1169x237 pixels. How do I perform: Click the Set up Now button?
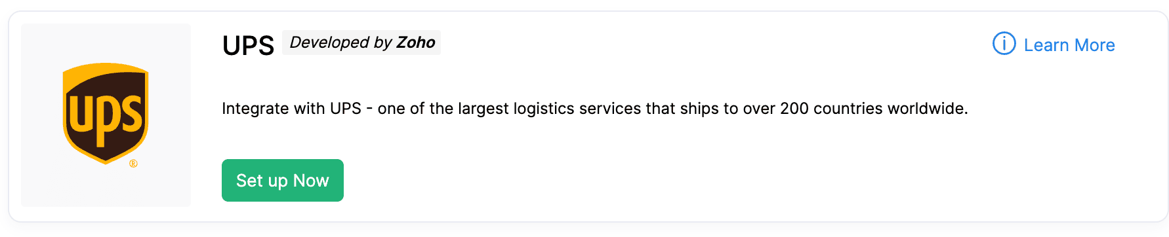pyautogui.click(x=283, y=181)
